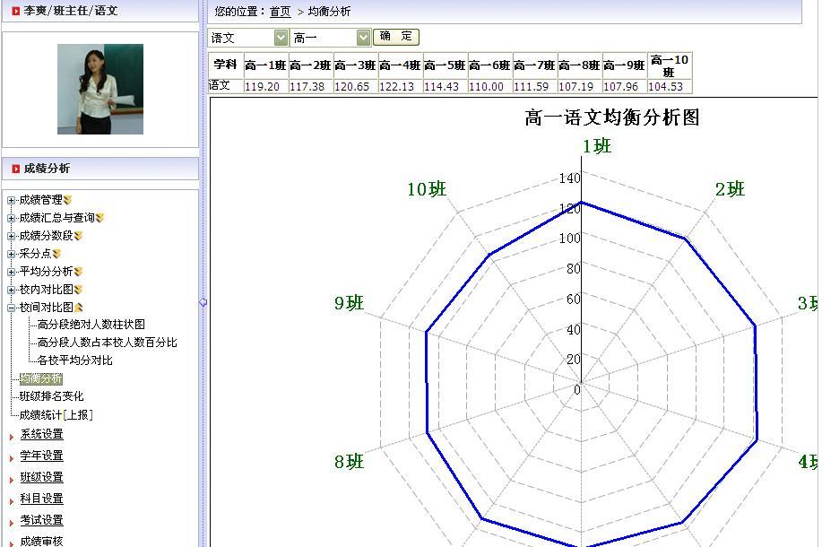Click 高一6班 score cell 110.00
Viewport: 822px width, 547px height.
pyautogui.click(x=489, y=87)
